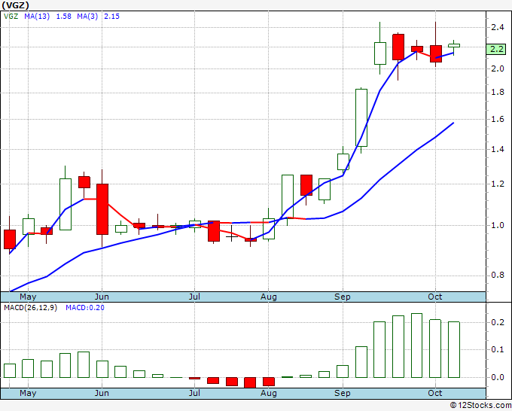
Task: Click the tall green September candlestick near 1.8
Action: [x=361, y=117]
